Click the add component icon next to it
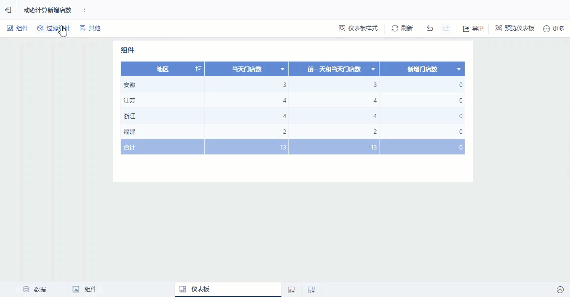This screenshot has height=297, width=570. click(x=311, y=289)
